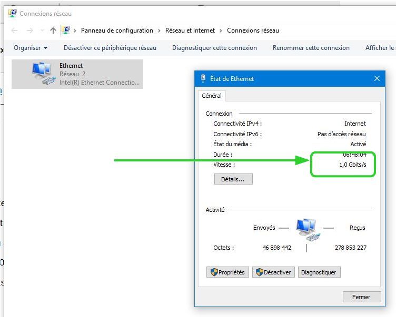Click Désactiver ce périphérique réseau
The height and width of the screenshot is (317, 396).
[x=110, y=48]
